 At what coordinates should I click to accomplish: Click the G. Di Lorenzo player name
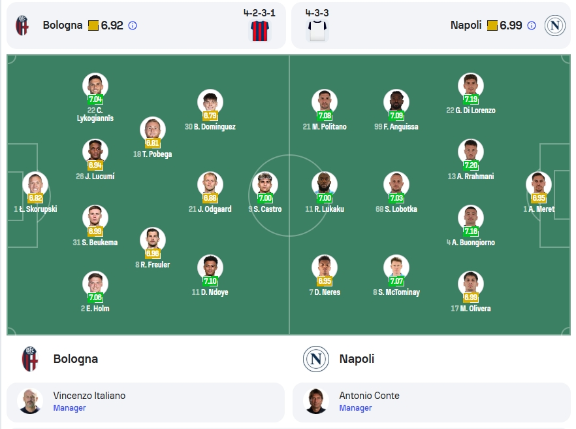pyautogui.click(x=475, y=111)
